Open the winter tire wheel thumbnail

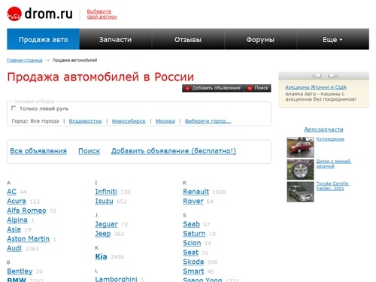(x=300, y=170)
